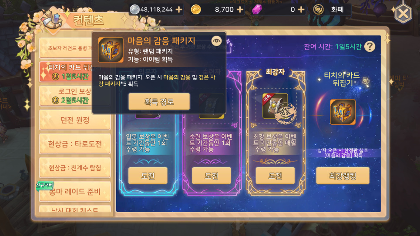Add silver currency with plus icon
This screenshot has width=420, height=236.
point(178,10)
